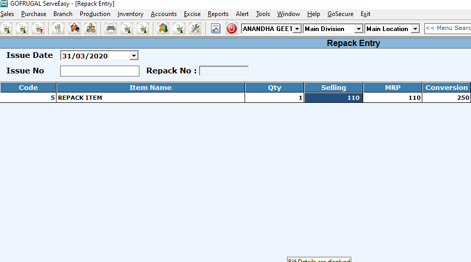471x262 pixels.
Task: Click the Conversion cell showing 250
Action: tap(446, 98)
